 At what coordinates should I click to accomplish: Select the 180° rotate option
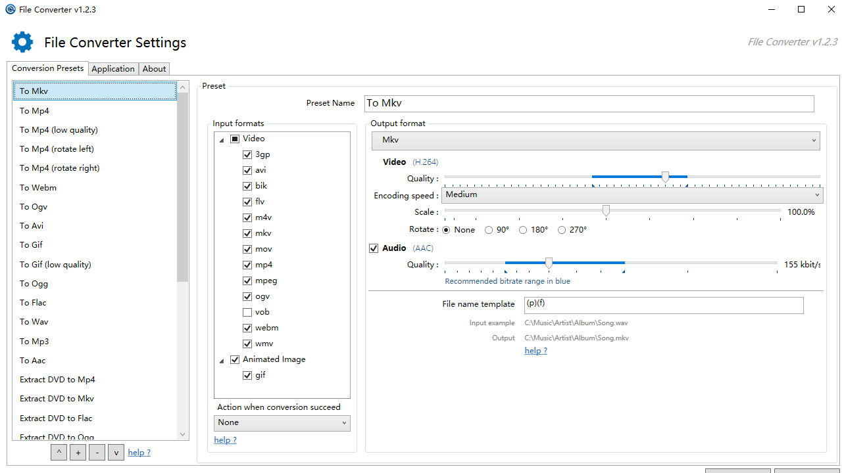[524, 229]
